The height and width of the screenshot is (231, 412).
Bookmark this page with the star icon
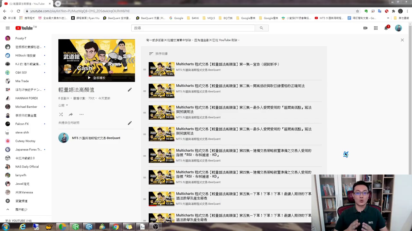pos(357,11)
